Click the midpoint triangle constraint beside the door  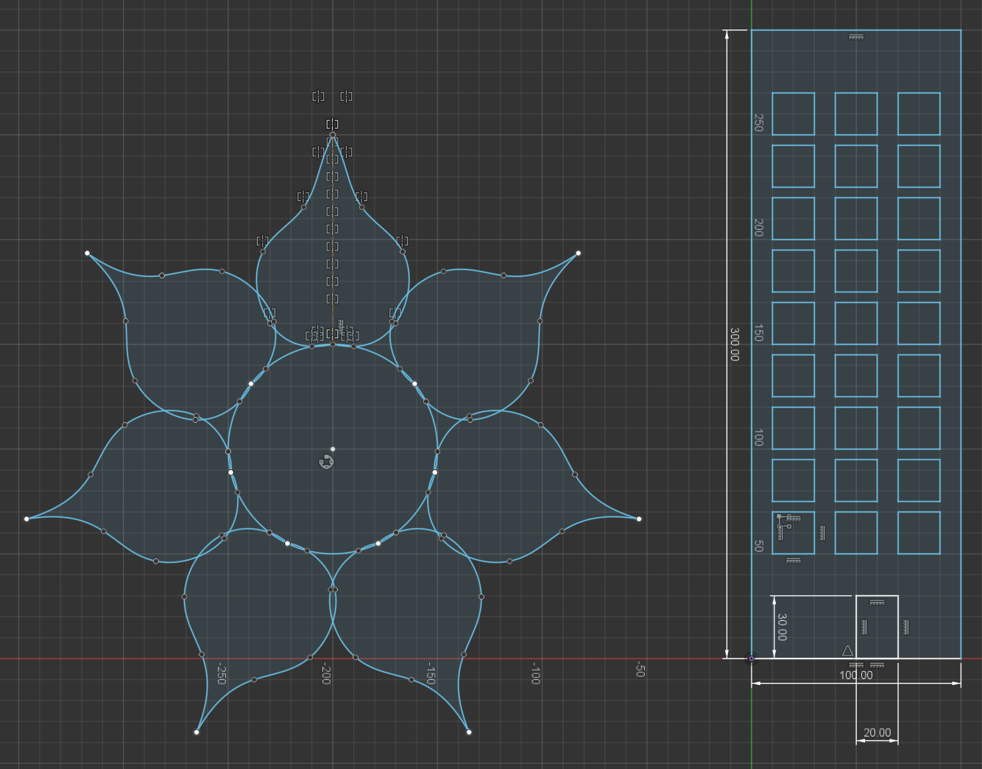click(847, 650)
